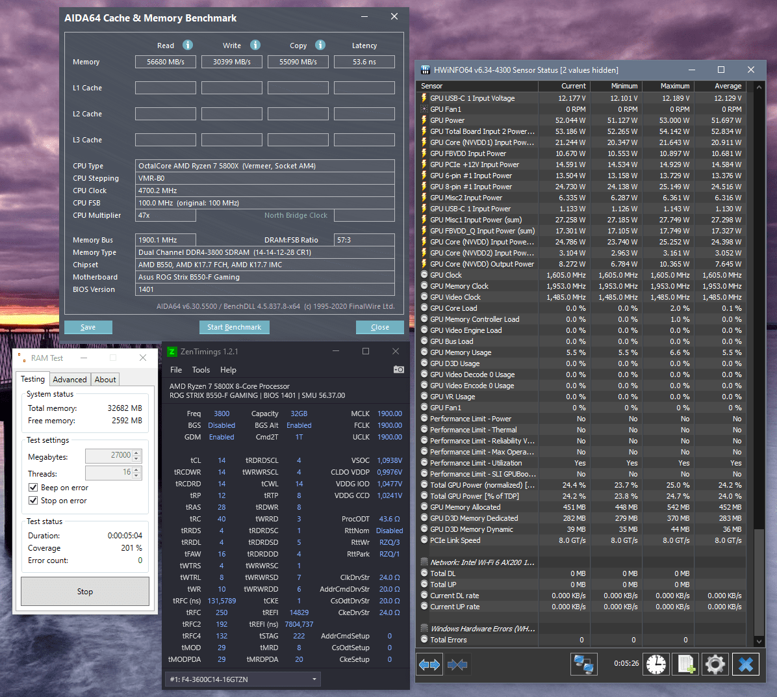Image resolution: width=777 pixels, height=697 pixels.
Task: Click the tCL value 14 in ZenTimings
Action: click(x=222, y=460)
